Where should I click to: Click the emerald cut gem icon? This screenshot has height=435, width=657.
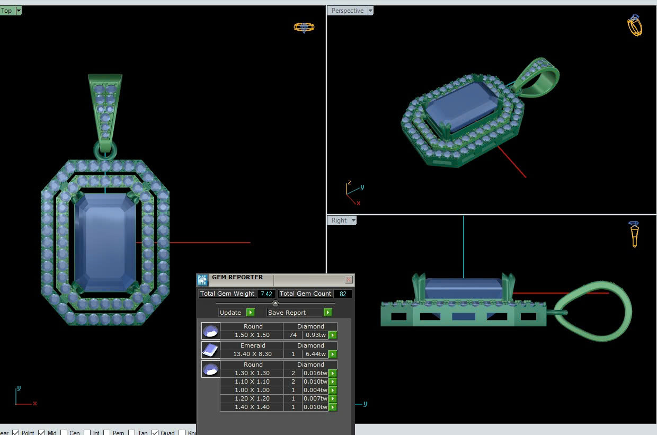tap(210, 350)
